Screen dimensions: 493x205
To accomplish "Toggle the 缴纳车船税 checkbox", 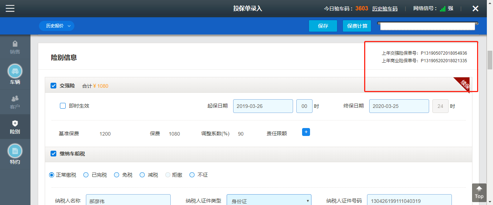I will [x=53, y=154].
